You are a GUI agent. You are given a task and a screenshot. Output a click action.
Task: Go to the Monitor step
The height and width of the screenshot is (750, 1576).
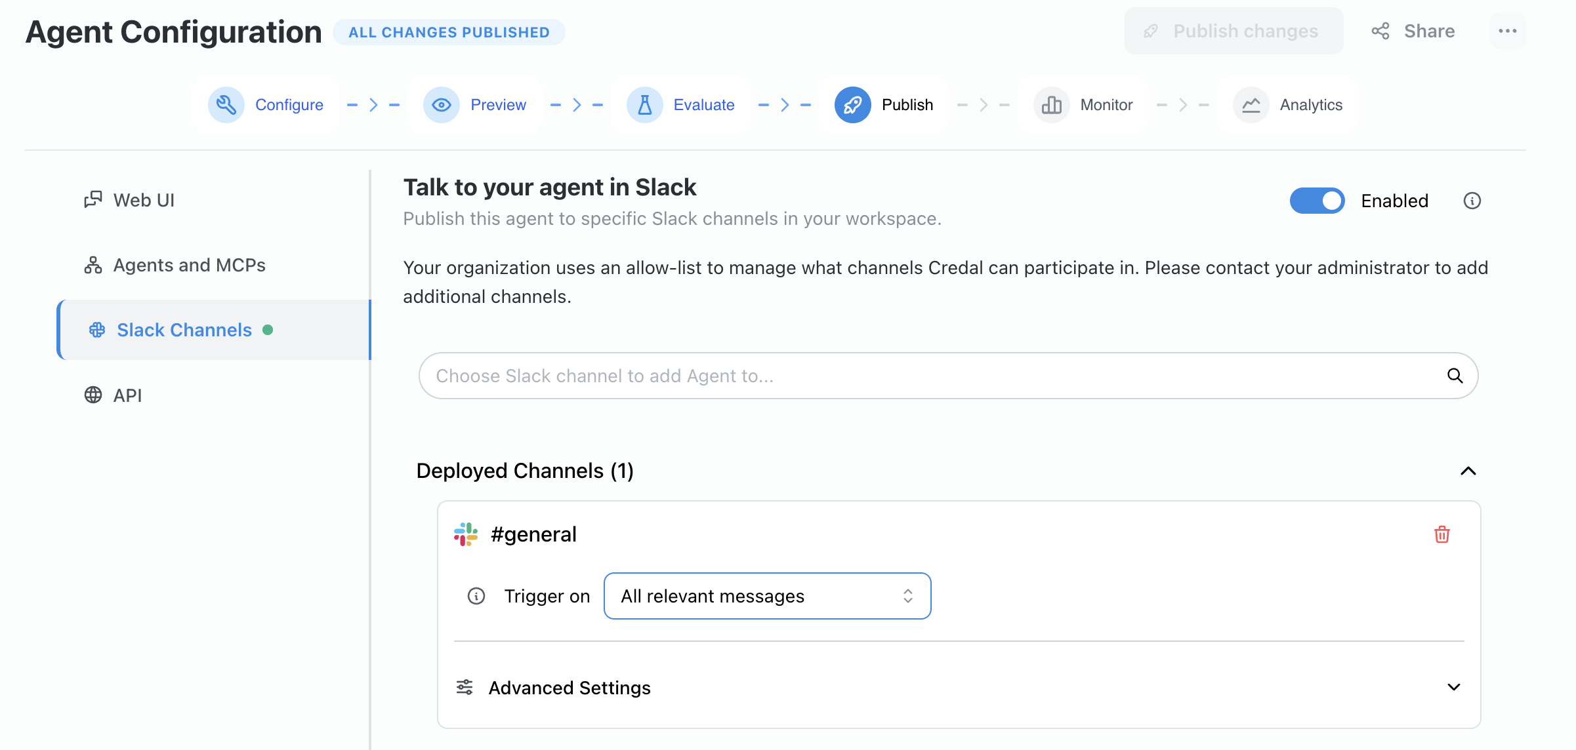coord(1083,105)
